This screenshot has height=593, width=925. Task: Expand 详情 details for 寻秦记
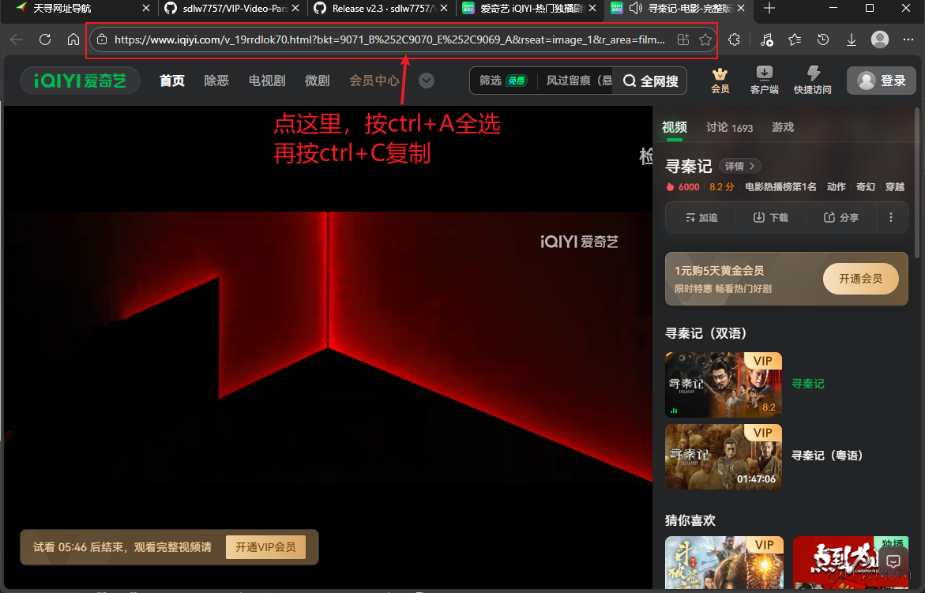tap(740, 167)
